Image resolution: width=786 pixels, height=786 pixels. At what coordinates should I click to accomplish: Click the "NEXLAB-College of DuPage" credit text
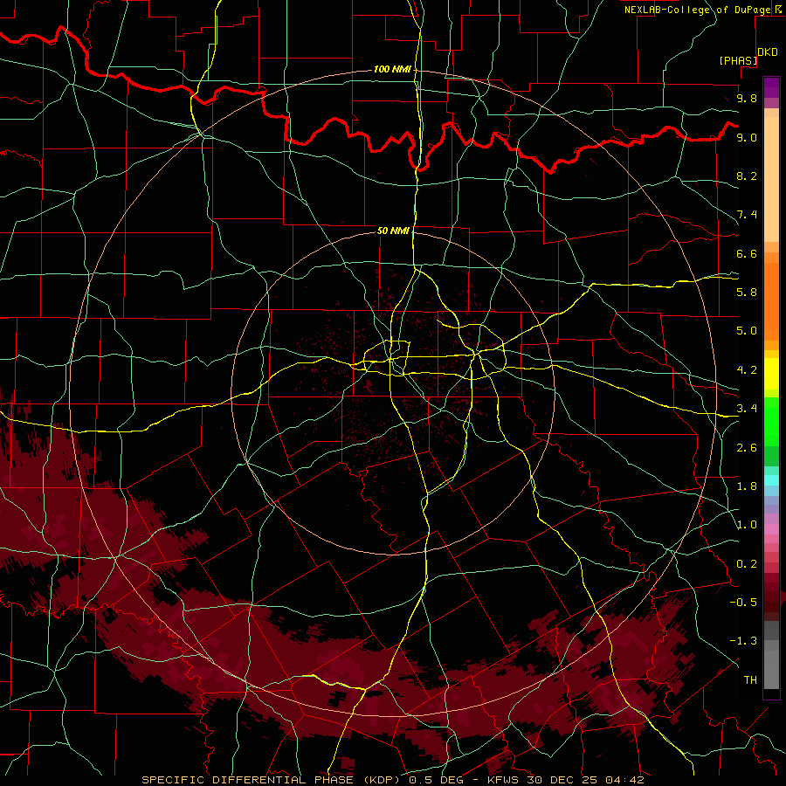coord(697,10)
